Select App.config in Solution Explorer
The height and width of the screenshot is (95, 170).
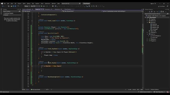click(x=153, y=31)
